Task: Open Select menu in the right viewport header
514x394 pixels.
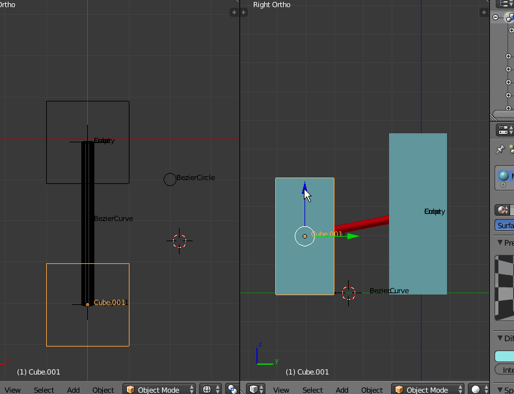Action: (x=313, y=389)
